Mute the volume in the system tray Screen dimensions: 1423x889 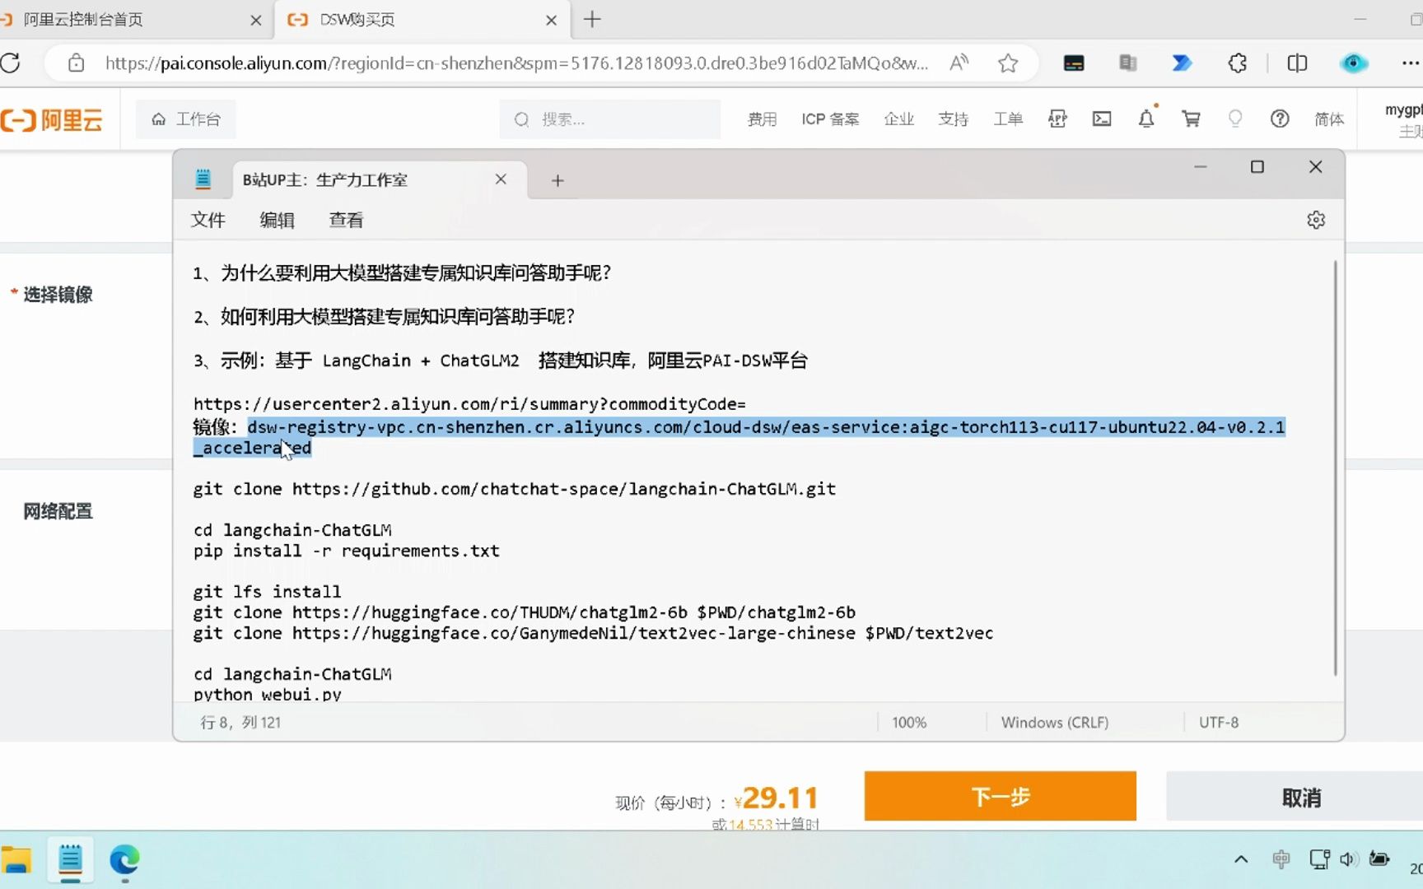pos(1349,859)
